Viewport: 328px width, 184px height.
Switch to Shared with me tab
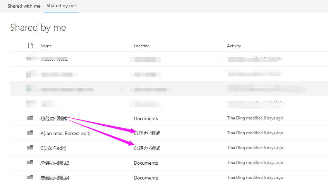coord(24,6)
